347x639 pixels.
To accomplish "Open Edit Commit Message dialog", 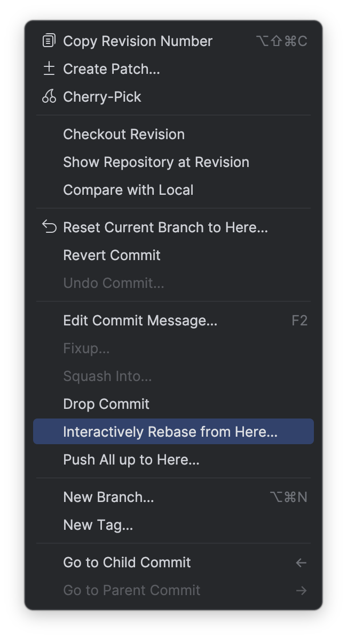I will (x=140, y=320).
